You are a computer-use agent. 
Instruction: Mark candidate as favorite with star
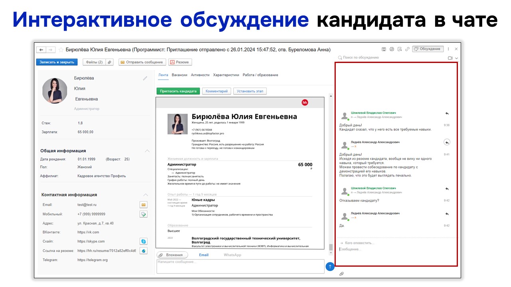coord(61,50)
